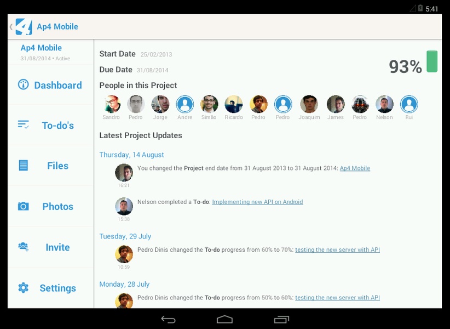The width and height of the screenshot is (450, 329).
Task: Tap the battery icon in status bar
Action: click(x=420, y=8)
